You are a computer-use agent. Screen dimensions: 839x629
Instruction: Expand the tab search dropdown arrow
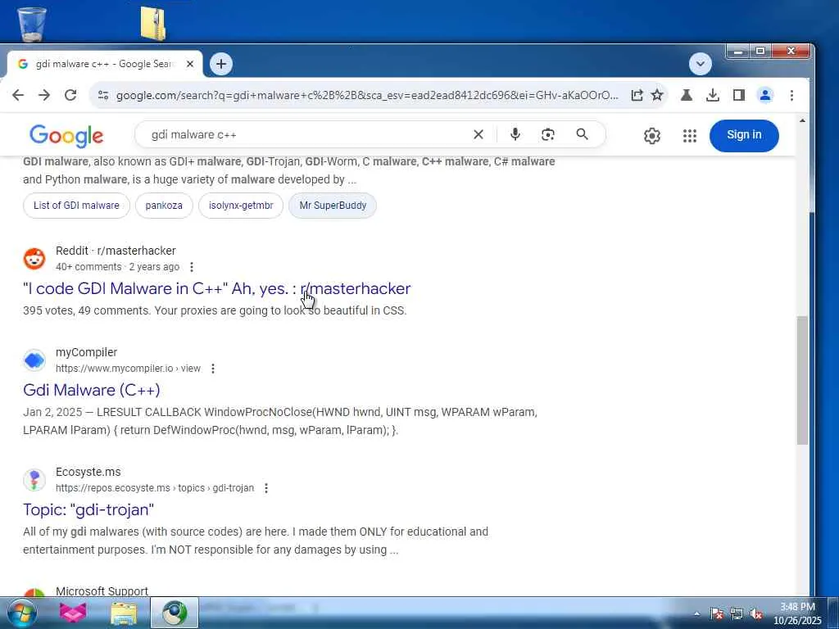point(701,64)
